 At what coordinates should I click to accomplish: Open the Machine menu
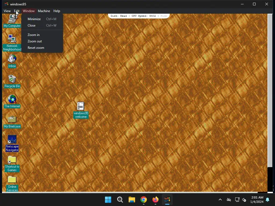pos(44,11)
